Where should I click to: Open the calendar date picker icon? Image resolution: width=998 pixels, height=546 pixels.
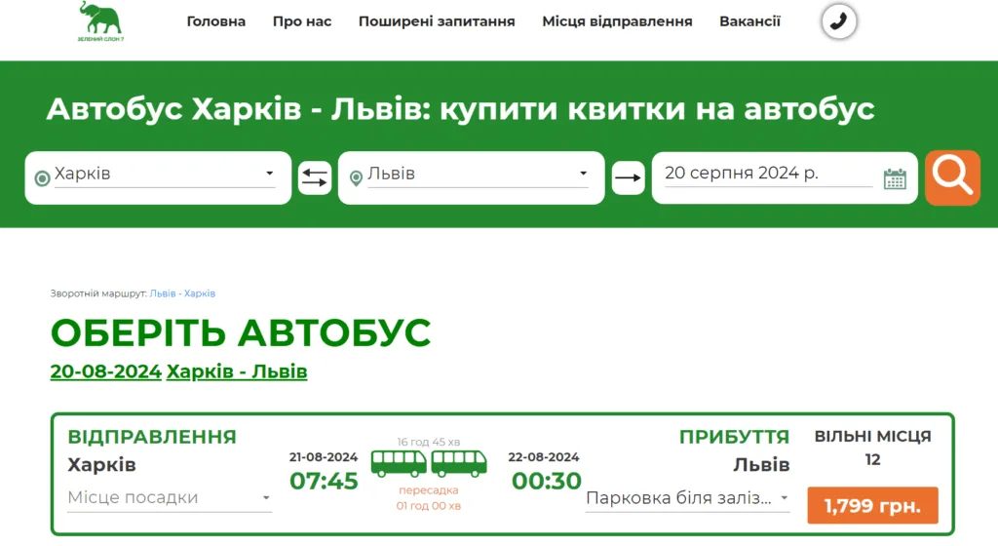895,178
